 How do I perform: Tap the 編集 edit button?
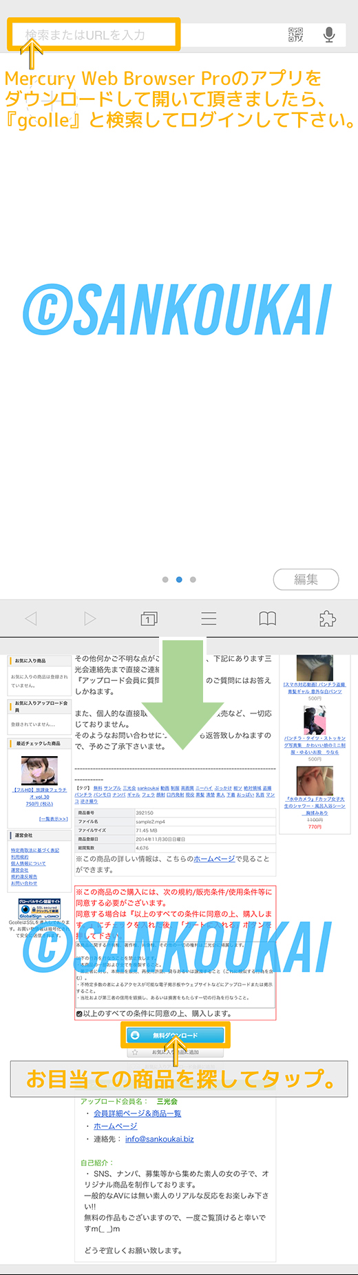click(306, 580)
